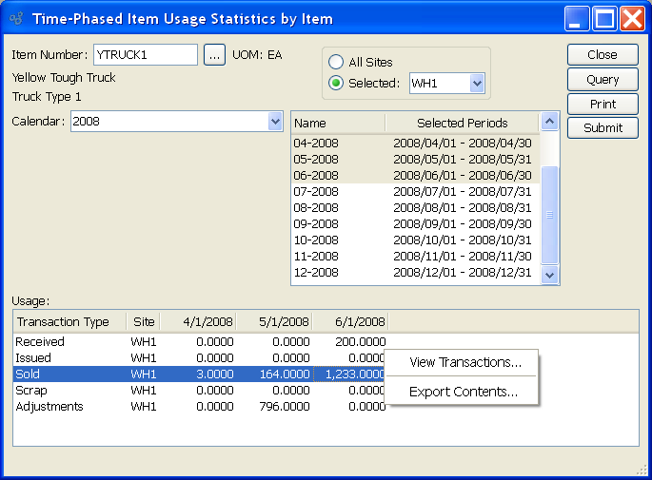This screenshot has height=480, width=652.
Task: Click the app icon in title bar
Action: tap(15, 18)
